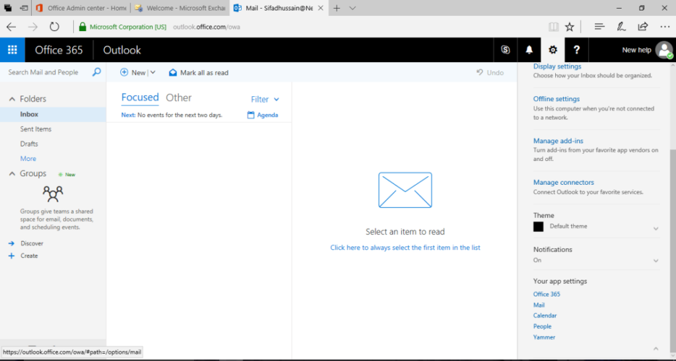The width and height of the screenshot is (676, 361).
Task: Click the New message plus icon
Action: coord(123,73)
